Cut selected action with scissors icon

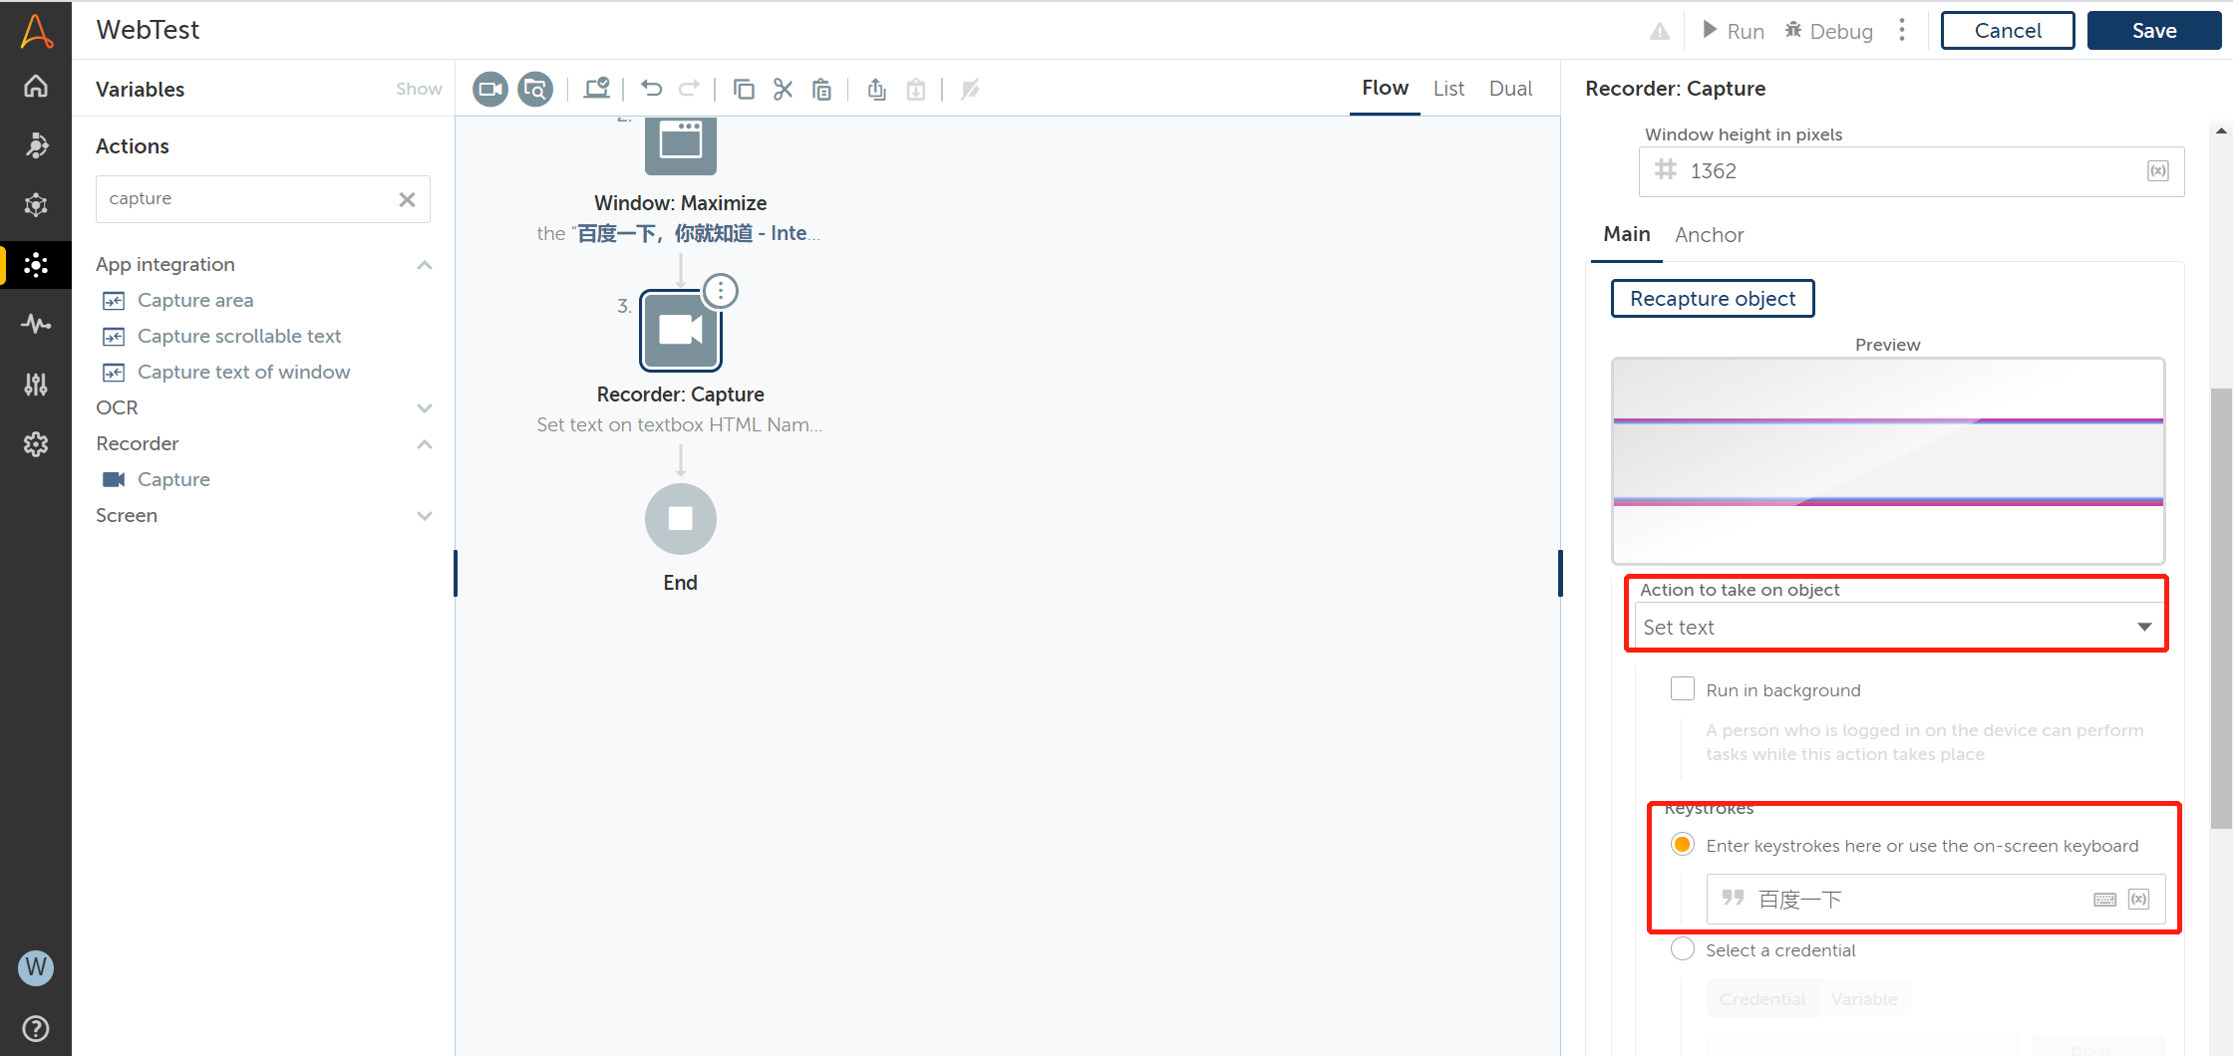coord(783,90)
